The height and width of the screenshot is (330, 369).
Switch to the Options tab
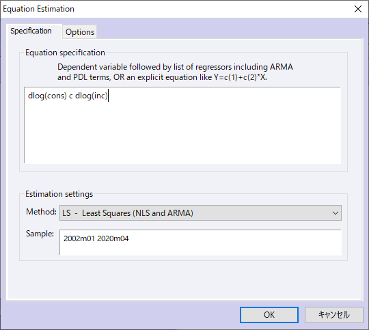point(80,32)
